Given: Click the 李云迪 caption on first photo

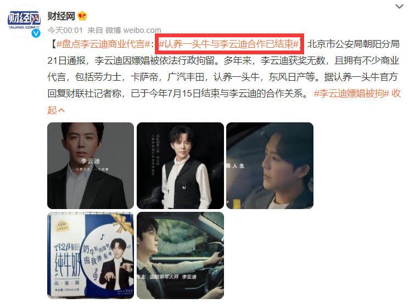Looking at the screenshot, I should 91,161.
